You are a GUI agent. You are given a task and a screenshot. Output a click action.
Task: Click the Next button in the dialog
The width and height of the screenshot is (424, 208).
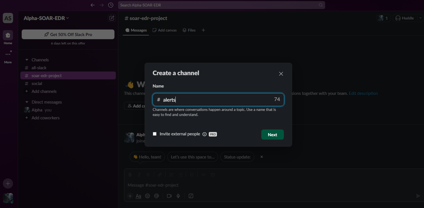click(272, 135)
